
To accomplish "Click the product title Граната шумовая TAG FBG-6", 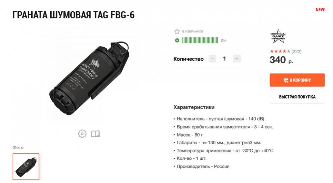I will tap(74, 15).
